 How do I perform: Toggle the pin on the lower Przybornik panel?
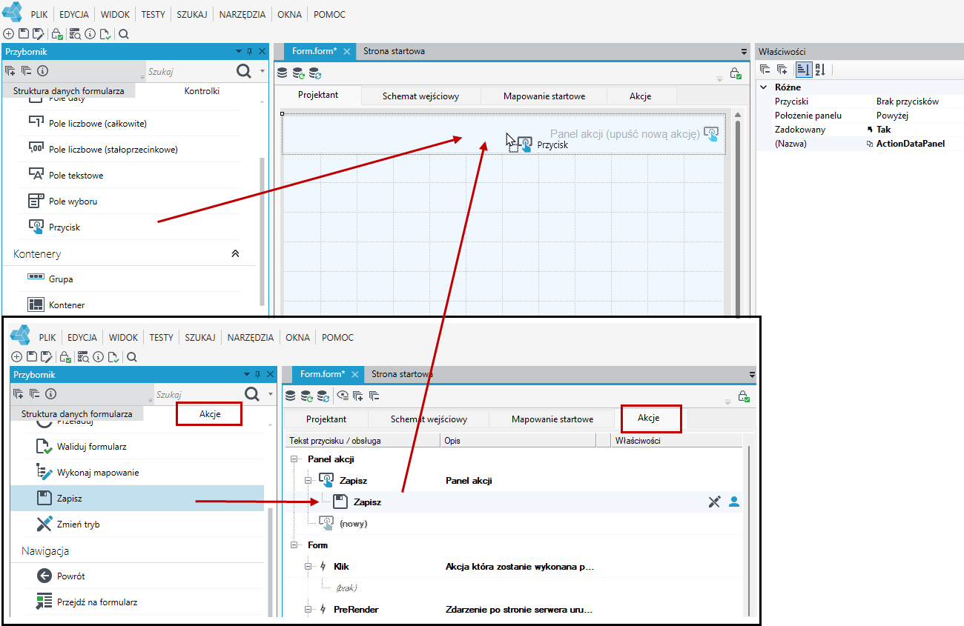[258, 375]
